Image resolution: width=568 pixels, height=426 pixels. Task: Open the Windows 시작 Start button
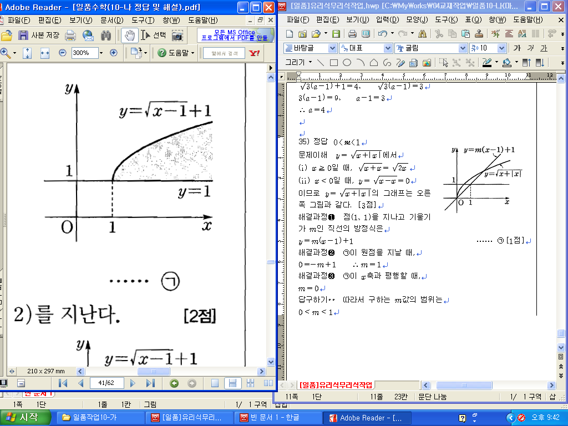[22, 418]
